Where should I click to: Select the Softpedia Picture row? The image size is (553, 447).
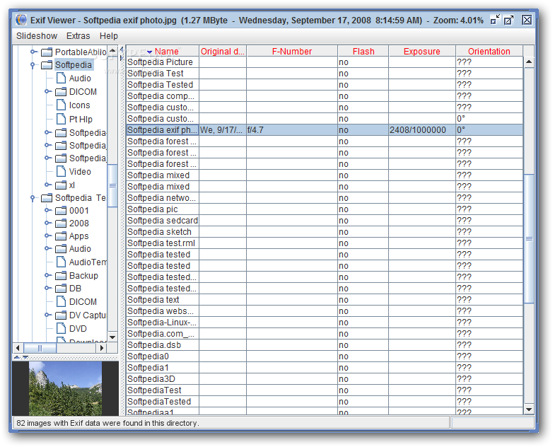click(325, 62)
